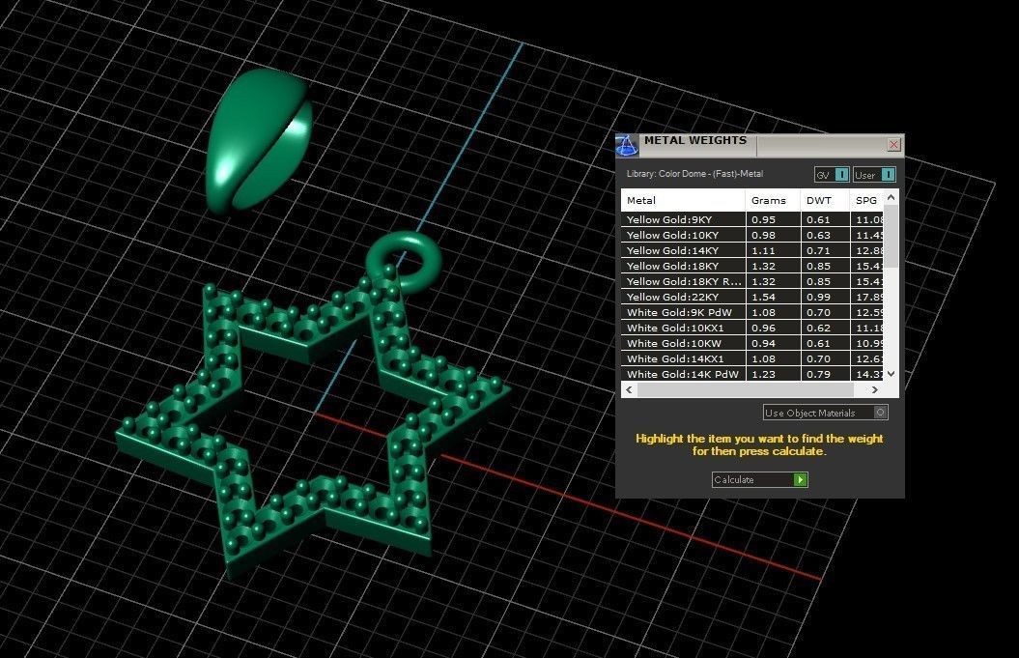Screen dimensions: 1019x658
Task: Click the scroll right arrow under table
Action: [875, 389]
